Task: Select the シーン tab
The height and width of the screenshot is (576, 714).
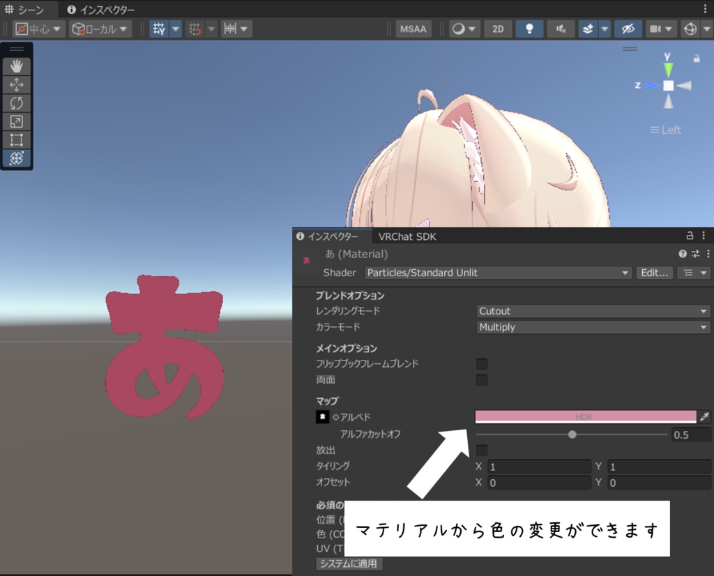Action: [x=27, y=10]
